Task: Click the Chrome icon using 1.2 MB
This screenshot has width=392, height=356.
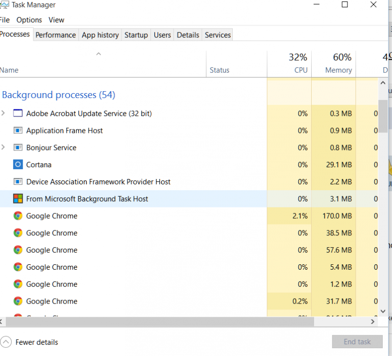Action: coord(18,284)
